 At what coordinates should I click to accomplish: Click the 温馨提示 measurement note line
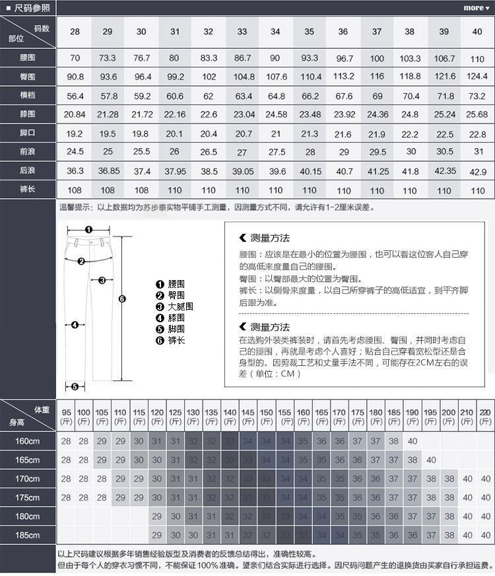(x=217, y=207)
